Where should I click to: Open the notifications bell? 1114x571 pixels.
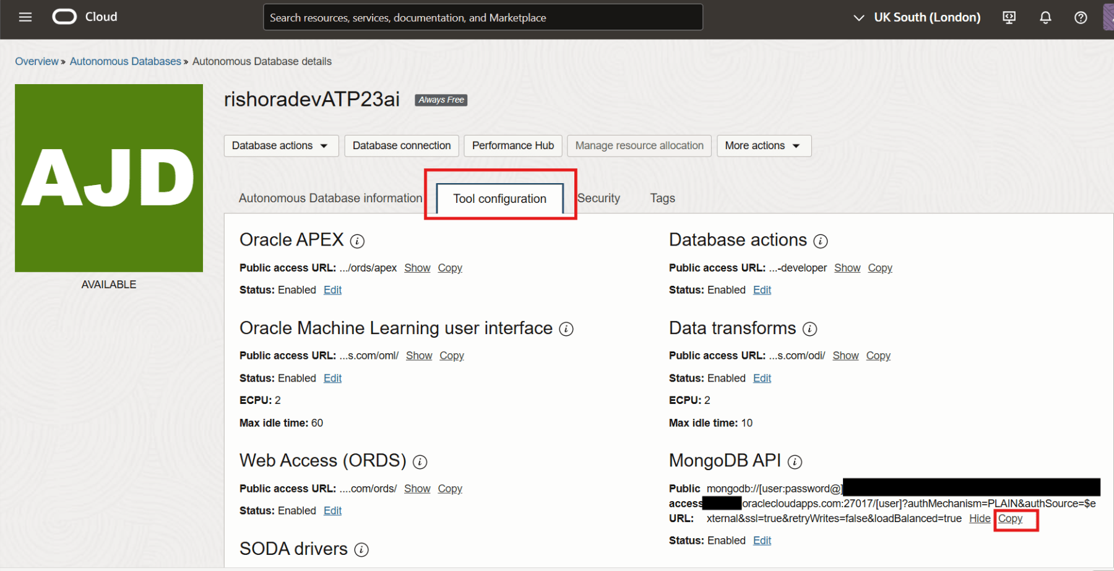tap(1045, 17)
